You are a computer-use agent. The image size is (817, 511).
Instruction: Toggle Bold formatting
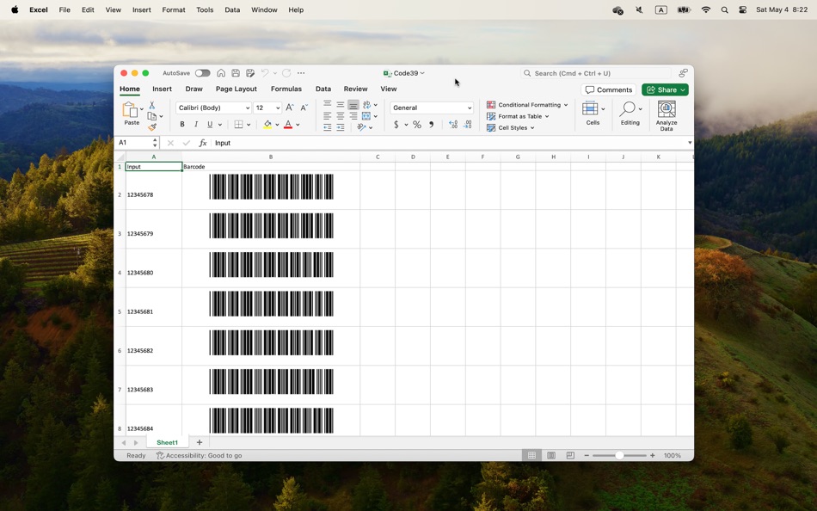click(182, 125)
